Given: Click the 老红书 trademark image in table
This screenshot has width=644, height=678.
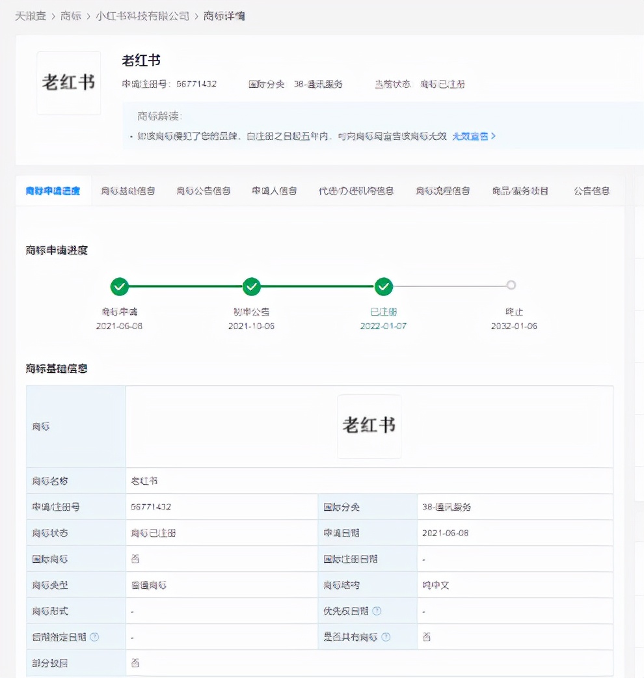Looking at the screenshot, I should pyautogui.click(x=369, y=426).
